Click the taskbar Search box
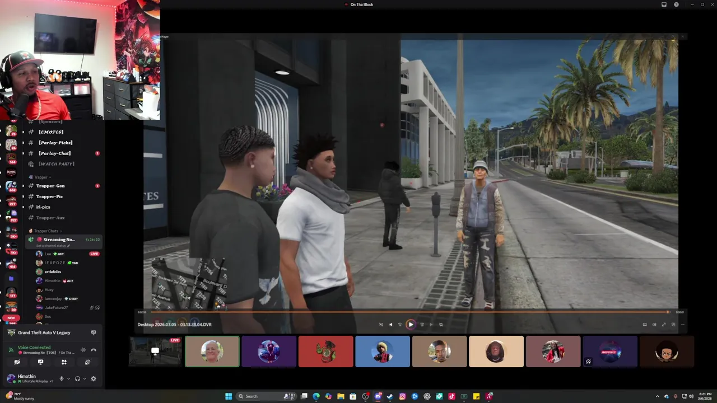 pos(266,396)
